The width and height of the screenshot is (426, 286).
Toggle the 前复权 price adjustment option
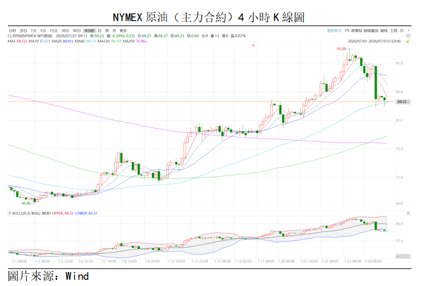pyautogui.click(x=357, y=30)
